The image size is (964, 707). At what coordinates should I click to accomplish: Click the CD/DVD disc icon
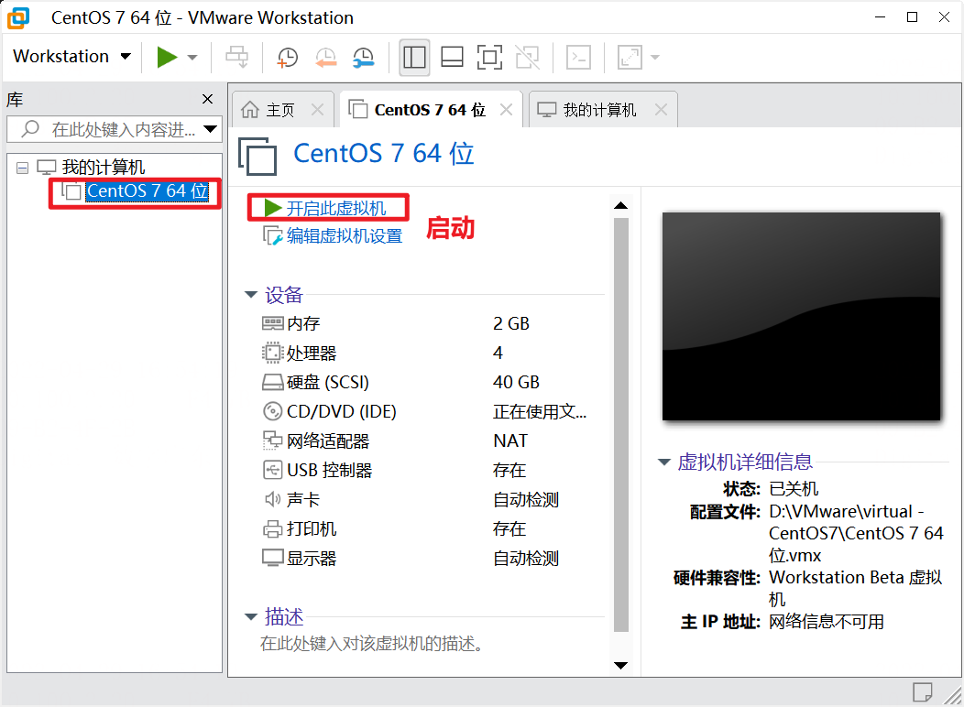click(x=272, y=411)
